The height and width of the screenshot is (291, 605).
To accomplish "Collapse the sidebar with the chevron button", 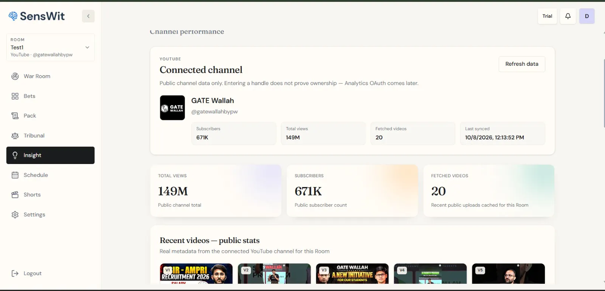I will tap(88, 16).
